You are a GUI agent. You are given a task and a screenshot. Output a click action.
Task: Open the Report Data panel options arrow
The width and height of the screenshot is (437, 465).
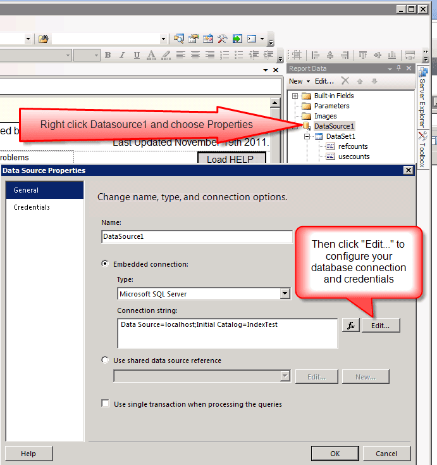[390, 69]
